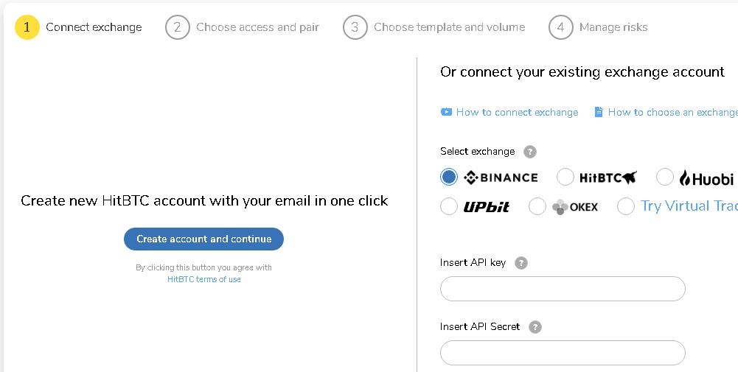
Task: Click the video icon for connect exchange guide
Action: coord(446,112)
